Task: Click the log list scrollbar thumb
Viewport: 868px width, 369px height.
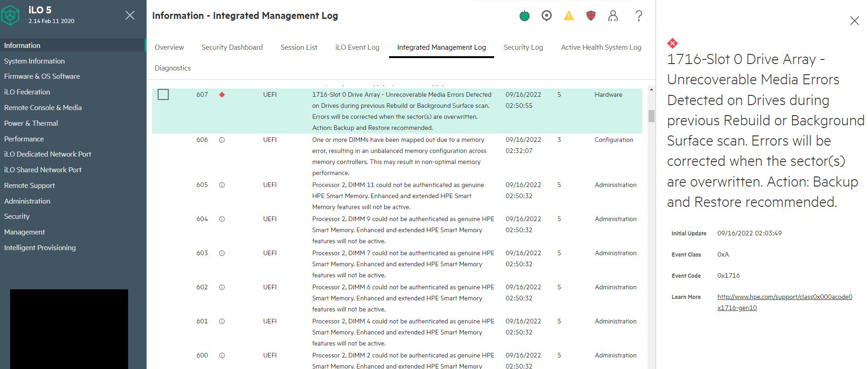Action: [651, 116]
